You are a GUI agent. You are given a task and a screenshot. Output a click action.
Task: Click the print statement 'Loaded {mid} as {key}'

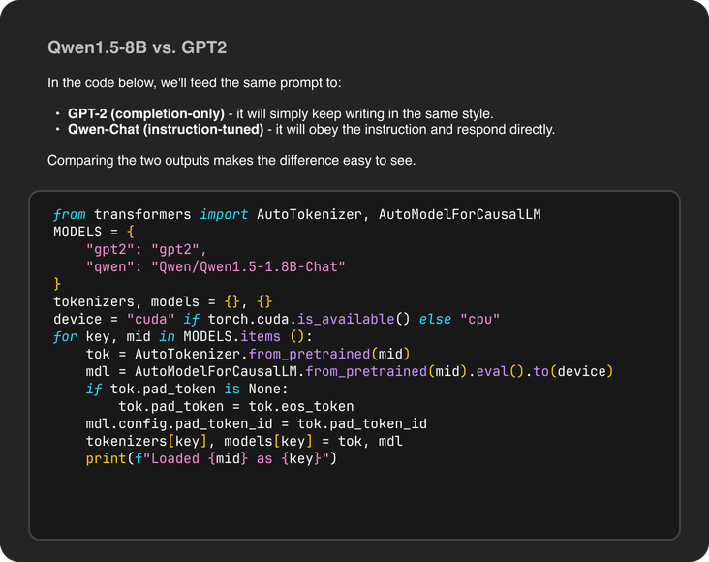click(210, 458)
